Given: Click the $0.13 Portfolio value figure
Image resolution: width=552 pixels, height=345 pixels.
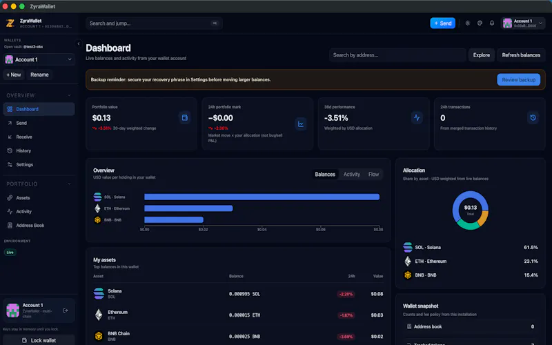Looking at the screenshot, I should [x=101, y=118].
